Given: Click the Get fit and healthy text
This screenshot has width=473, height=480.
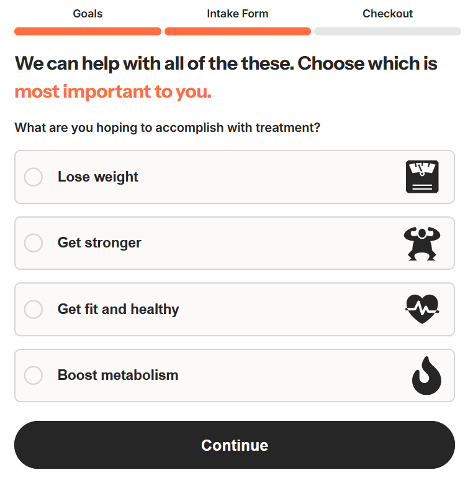Looking at the screenshot, I should click(118, 309).
